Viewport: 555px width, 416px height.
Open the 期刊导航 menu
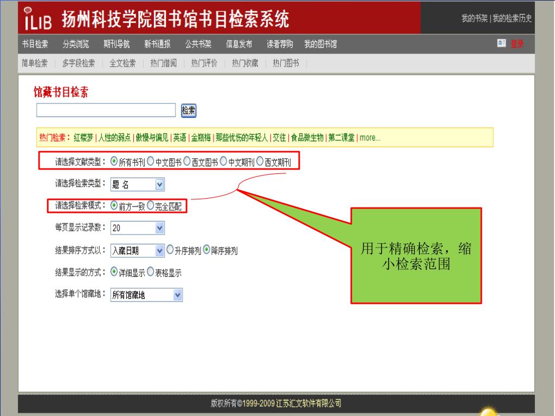117,44
